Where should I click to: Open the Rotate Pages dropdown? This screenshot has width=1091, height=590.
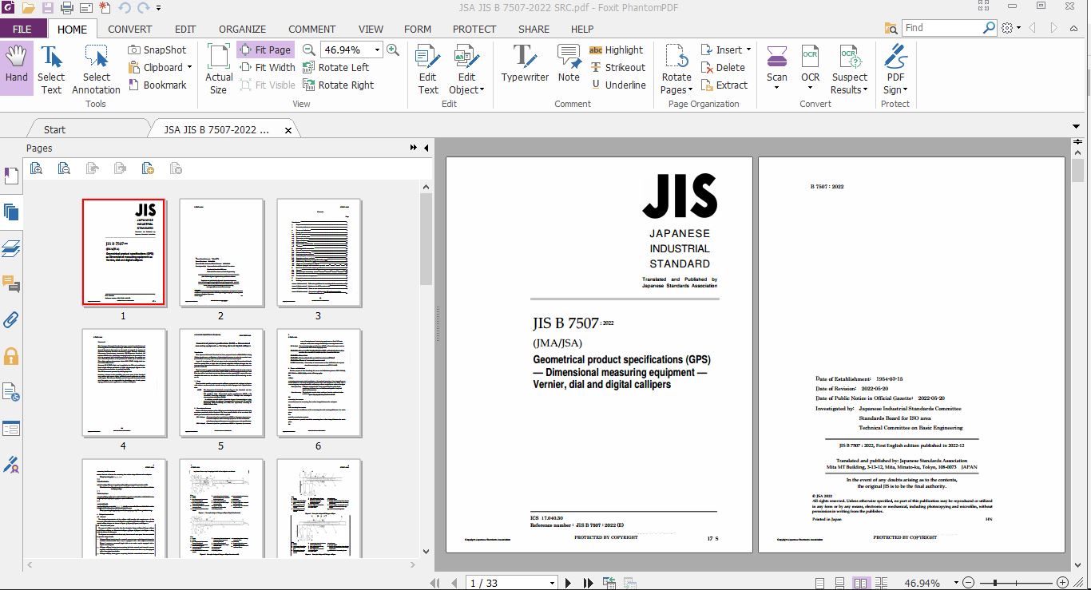(x=676, y=69)
